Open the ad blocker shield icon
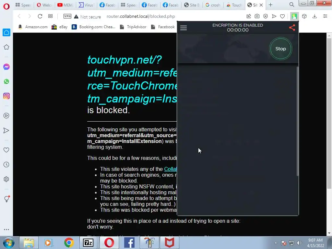 pyautogui.click(x=266, y=16)
